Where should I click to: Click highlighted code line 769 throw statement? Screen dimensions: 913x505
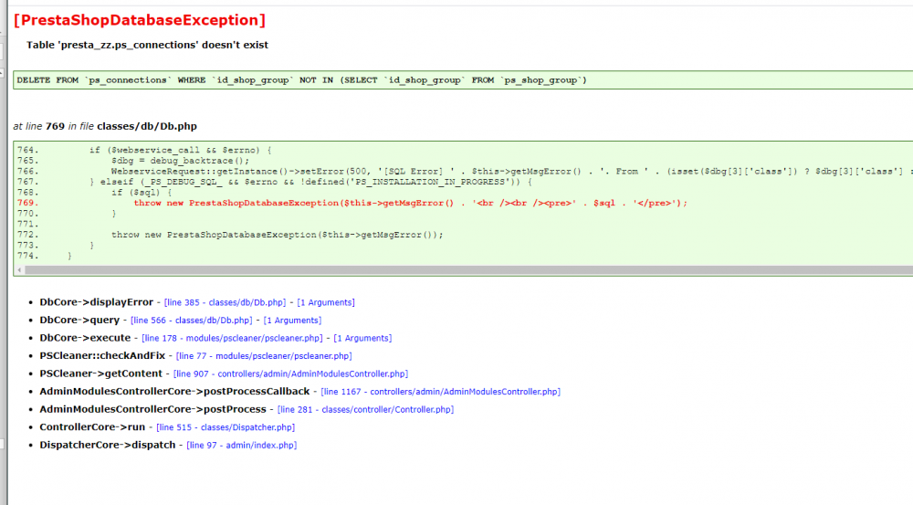[x=411, y=203]
